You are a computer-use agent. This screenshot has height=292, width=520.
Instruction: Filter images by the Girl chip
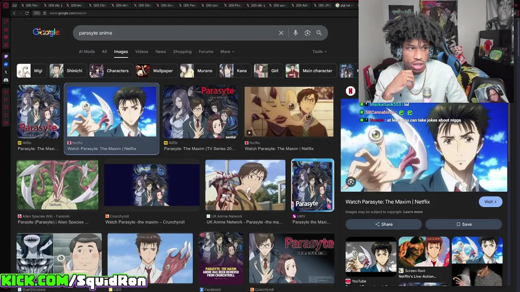point(268,71)
